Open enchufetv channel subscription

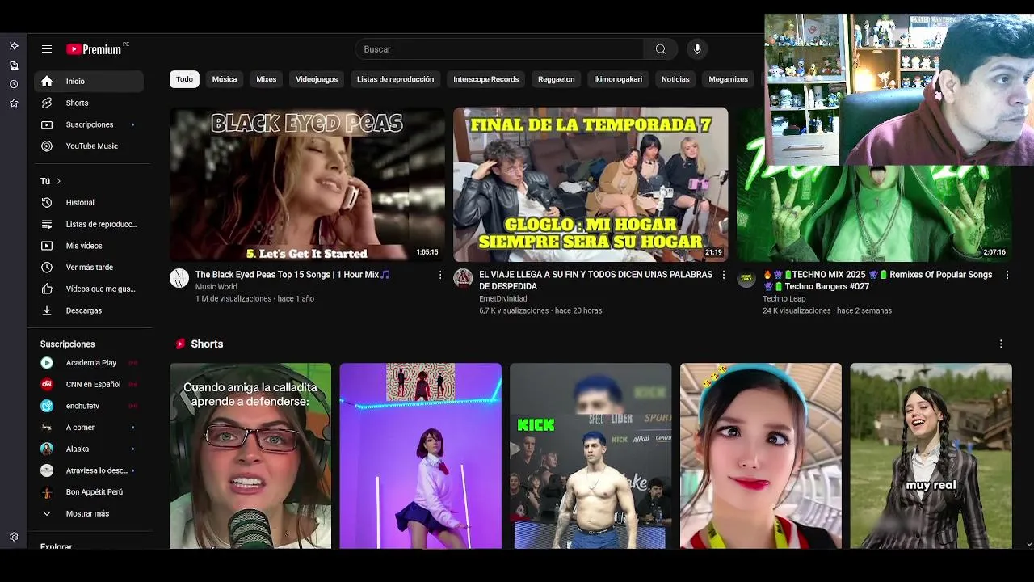(x=89, y=406)
